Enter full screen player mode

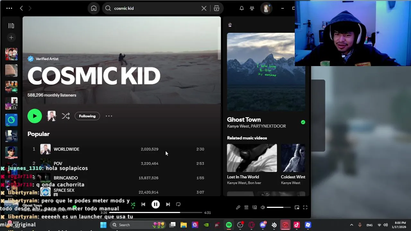tap(305, 208)
